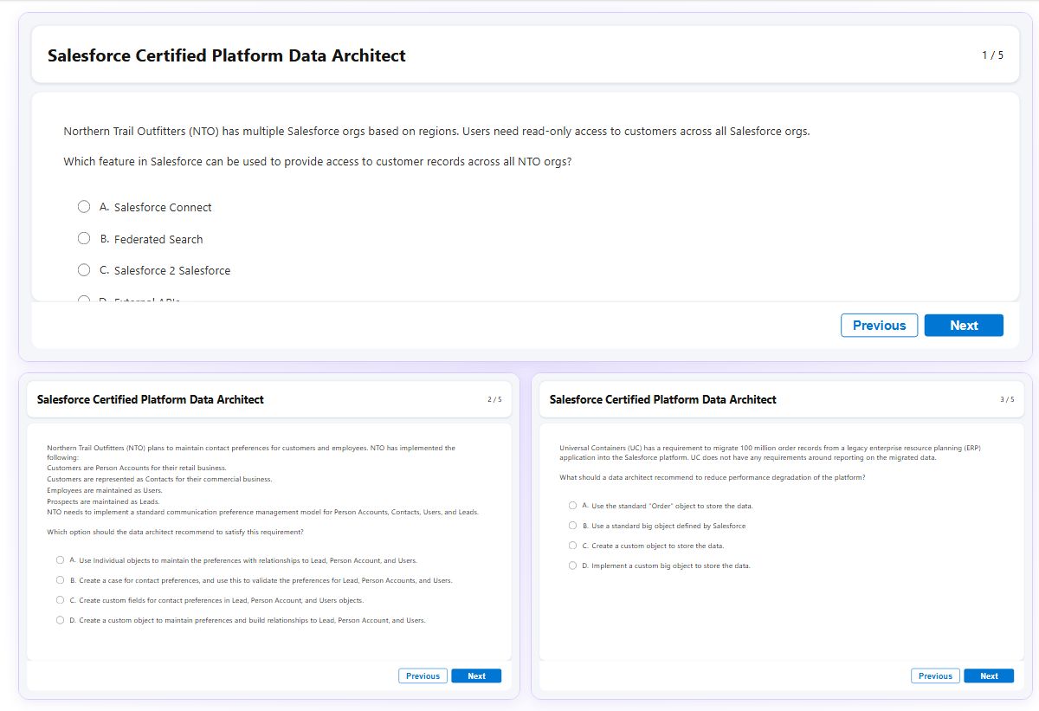This screenshot has width=1039, height=711.
Task: Choose option A, Use the standard Order object
Action: point(572,506)
